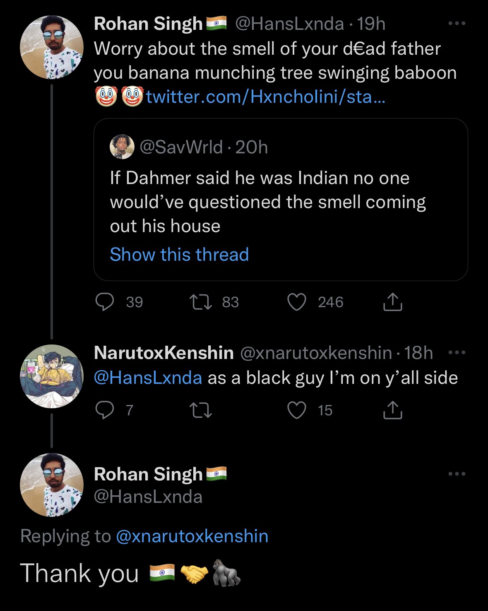Screen dimensions: 488x611
Task: Share NarutoxKenshin's reply
Action: (x=392, y=410)
